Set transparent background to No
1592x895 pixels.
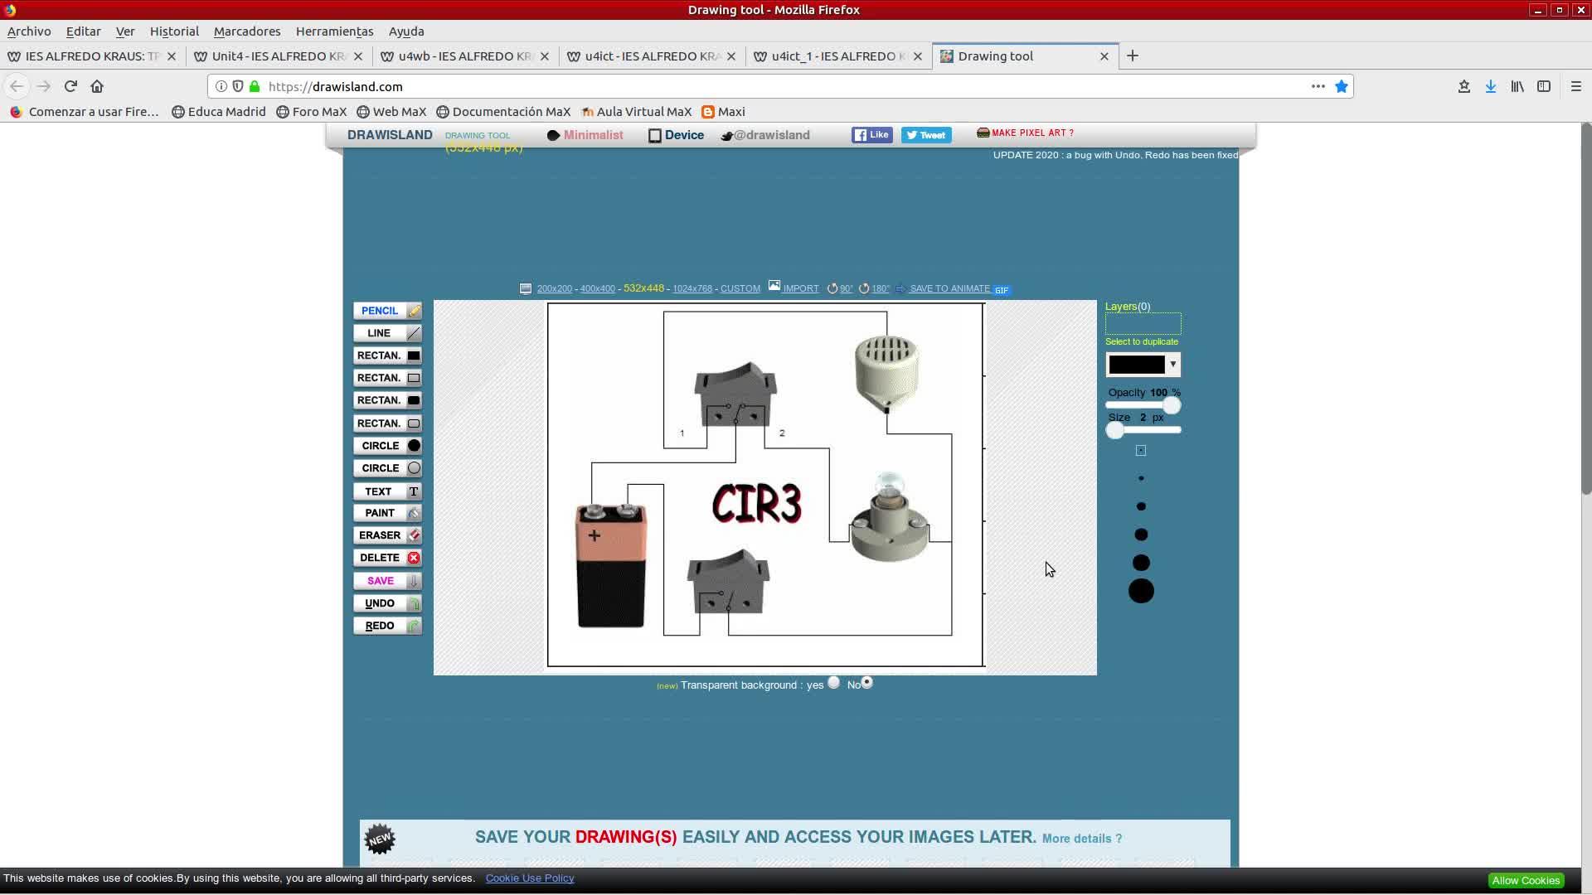point(866,683)
